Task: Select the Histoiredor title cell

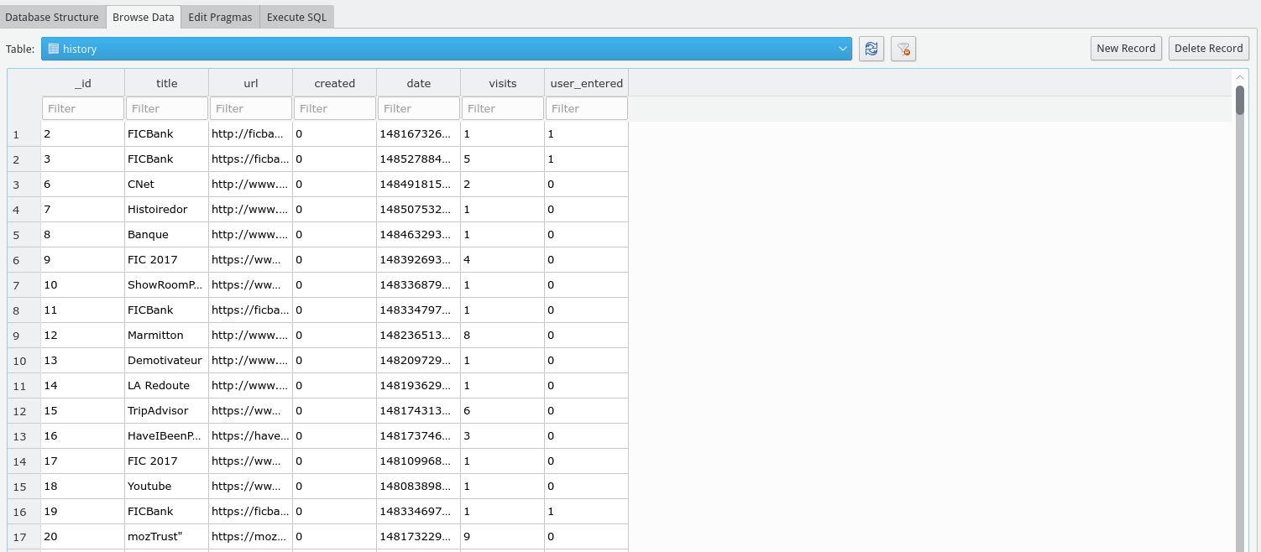Action: tap(167, 210)
